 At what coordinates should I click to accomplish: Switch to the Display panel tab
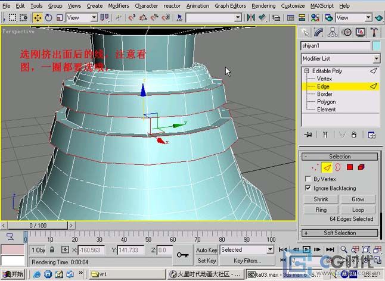(360, 32)
